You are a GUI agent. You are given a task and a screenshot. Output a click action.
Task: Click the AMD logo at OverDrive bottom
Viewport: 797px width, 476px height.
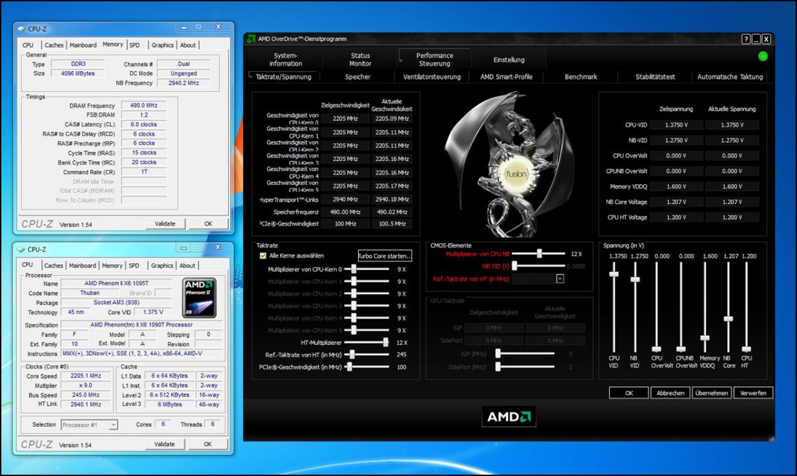(x=509, y=417)
